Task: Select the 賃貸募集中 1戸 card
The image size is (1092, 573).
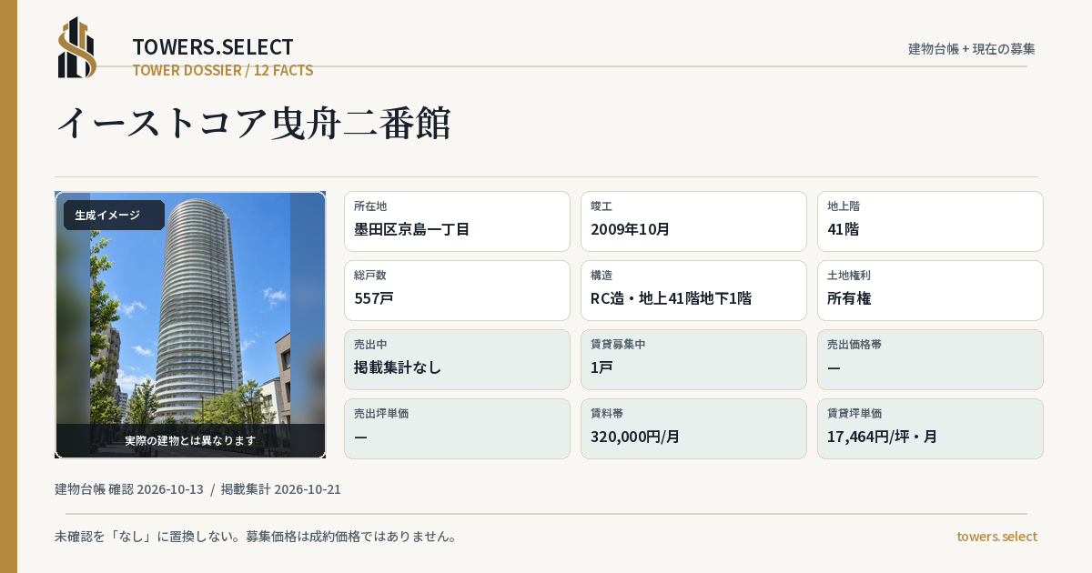Action: (x=693, y=359)
